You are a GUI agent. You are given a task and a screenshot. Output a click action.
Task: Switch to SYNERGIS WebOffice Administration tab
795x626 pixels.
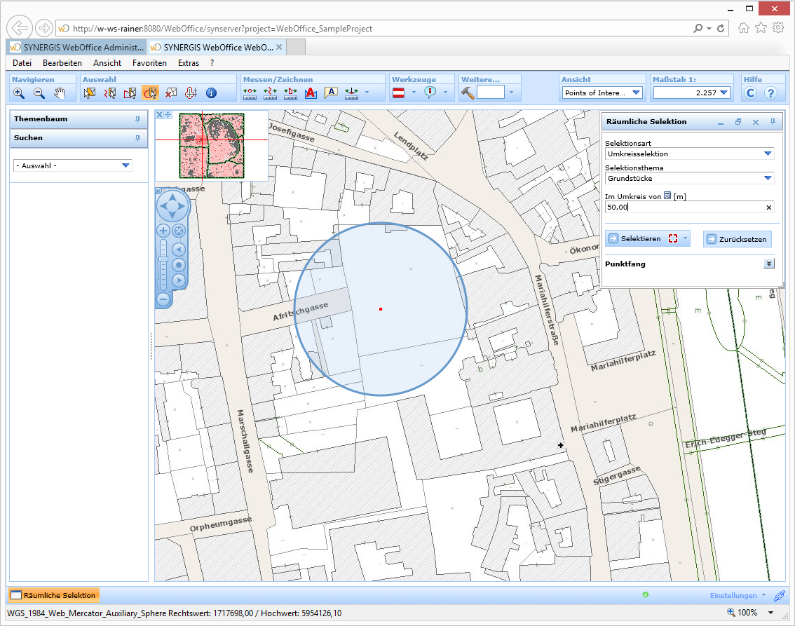76,48
